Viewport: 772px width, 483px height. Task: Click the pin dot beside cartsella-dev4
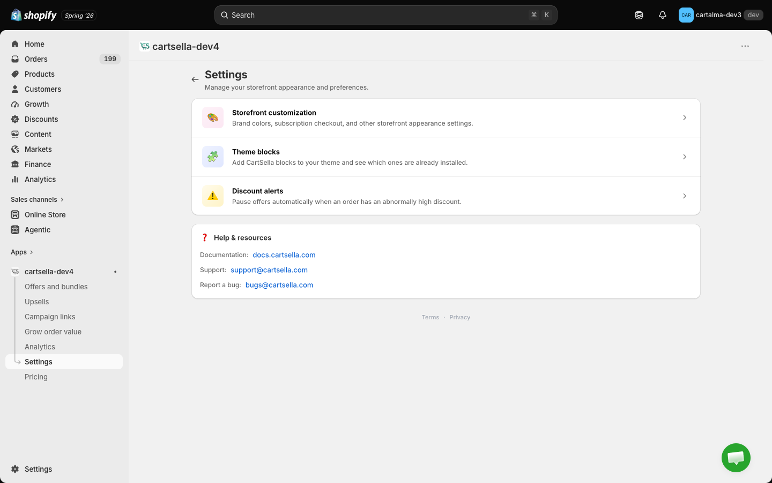click(115, 272)
